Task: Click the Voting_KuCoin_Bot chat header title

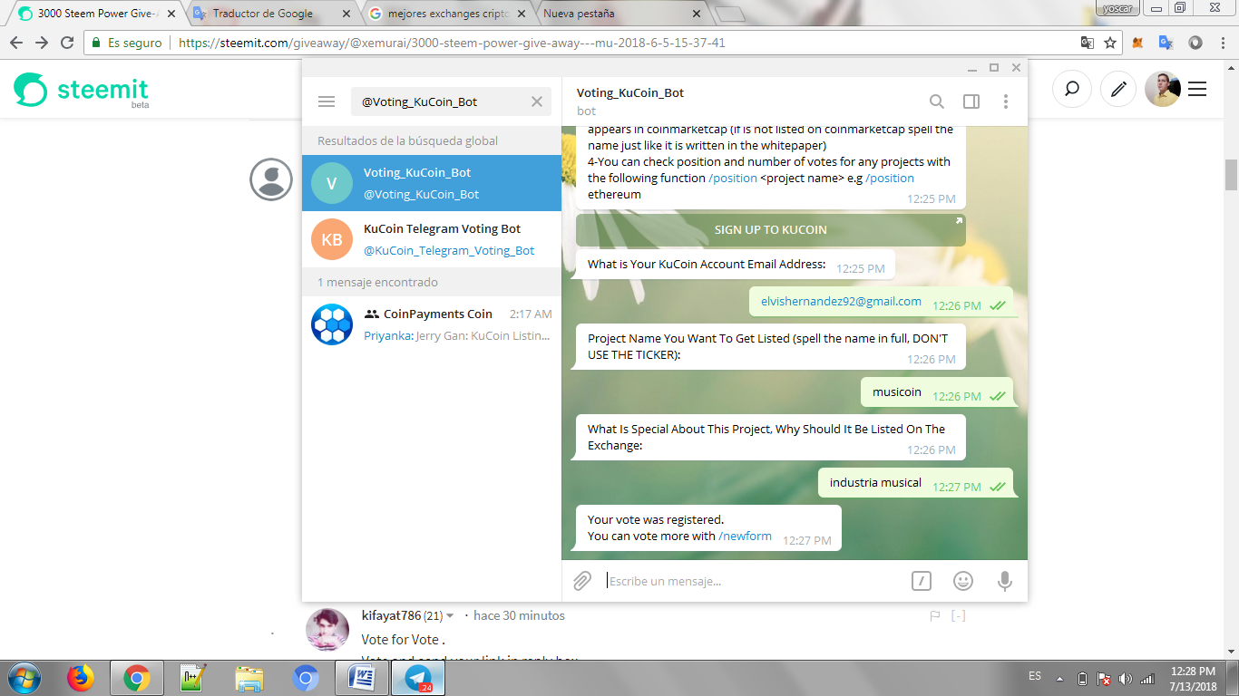Action: coord(630,92)
